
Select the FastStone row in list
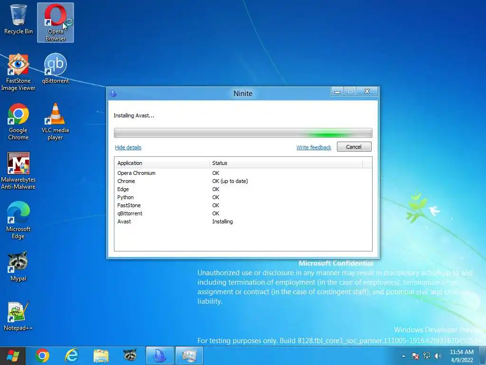[243, 205]
